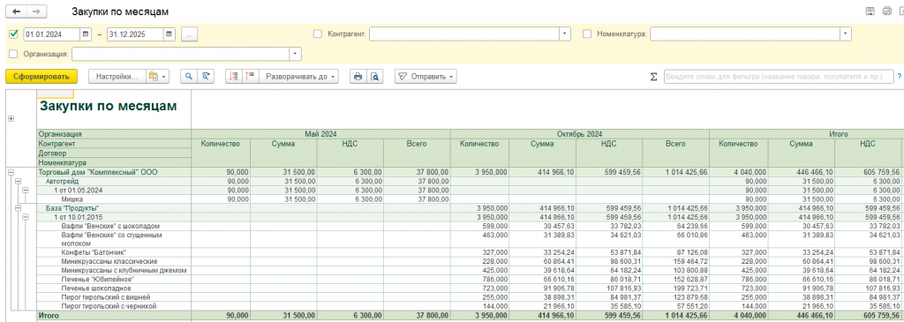Click the end date field 31.12.2025
Screen dimensions: 904x322
[134, 34]
